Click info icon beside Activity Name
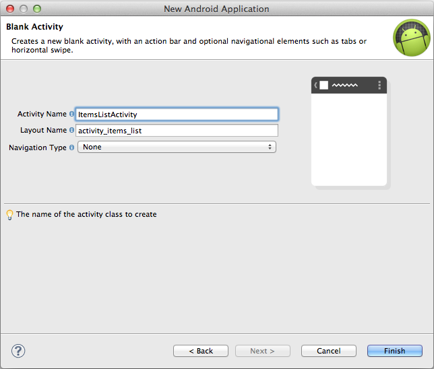434x369 pixels. 71,114
